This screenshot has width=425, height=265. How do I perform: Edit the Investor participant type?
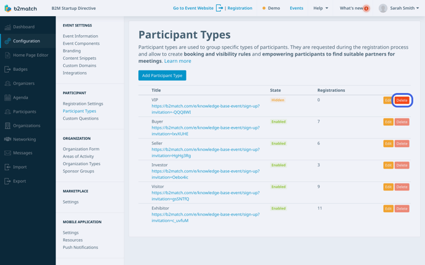click(x=388, y=165)
